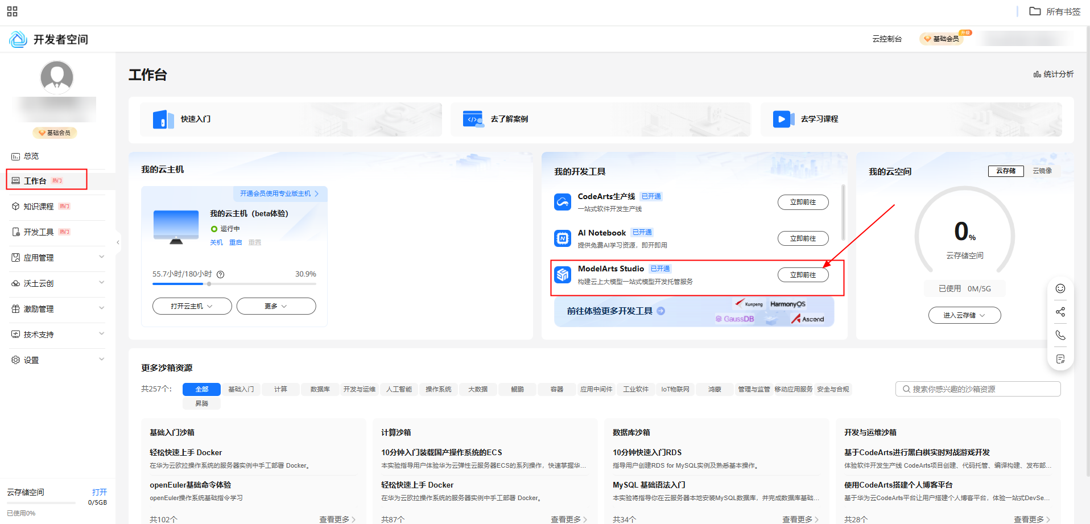
Task: Click the 去了解案例 code window icon
Action: coord(473,119)
